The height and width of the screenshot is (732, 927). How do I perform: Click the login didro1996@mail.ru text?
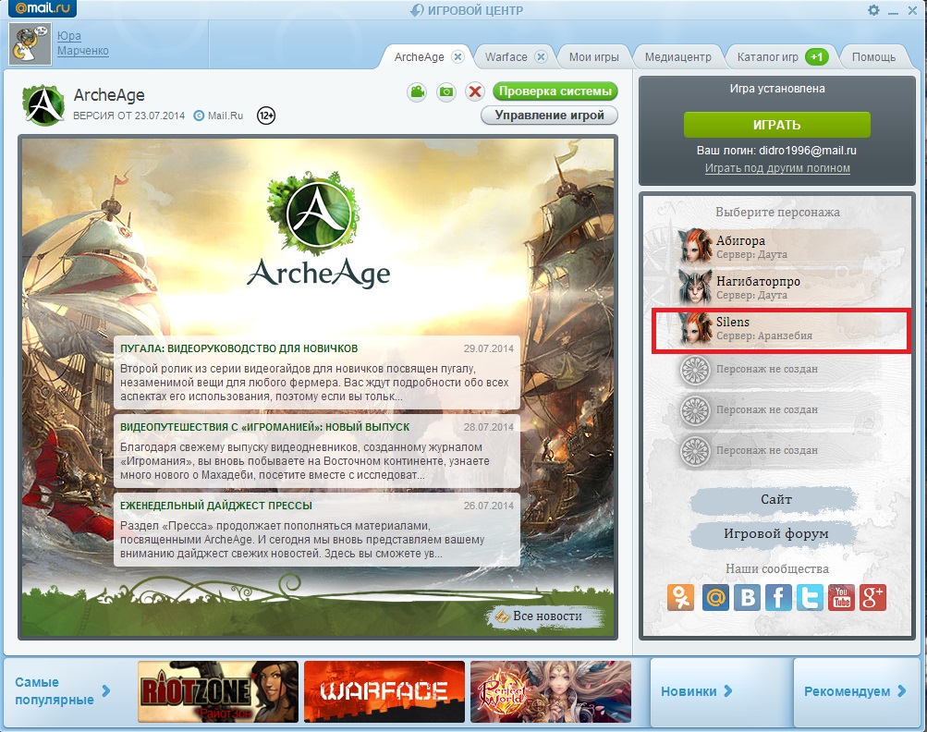pyautogui.click(x=808, y=151)
